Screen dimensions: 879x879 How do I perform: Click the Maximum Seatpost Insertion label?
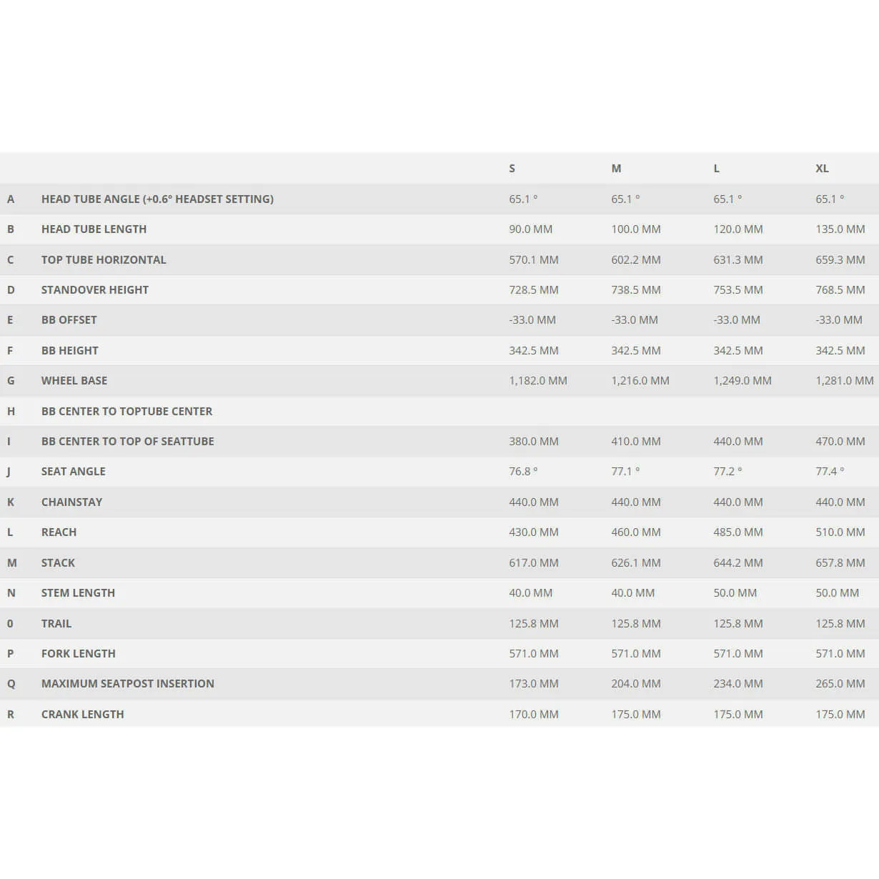pos(128,684)
